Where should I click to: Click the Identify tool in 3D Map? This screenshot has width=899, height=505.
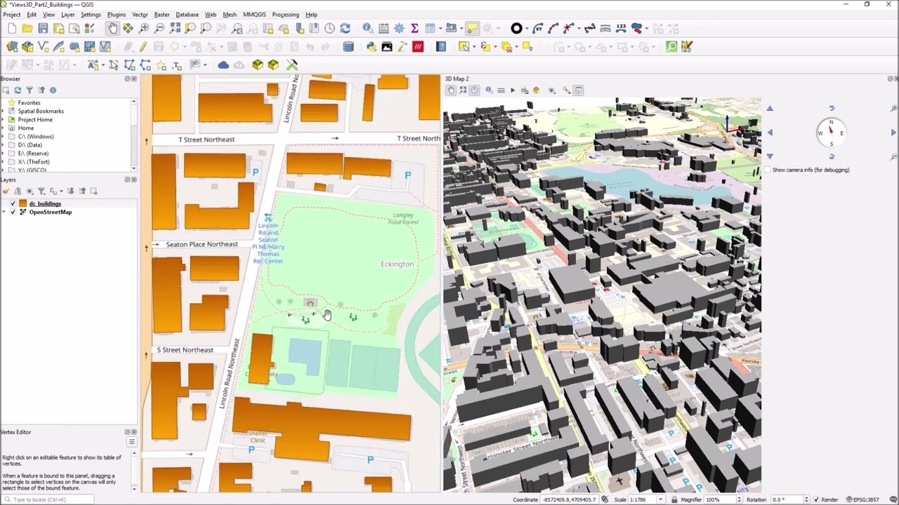click(490, 90)
